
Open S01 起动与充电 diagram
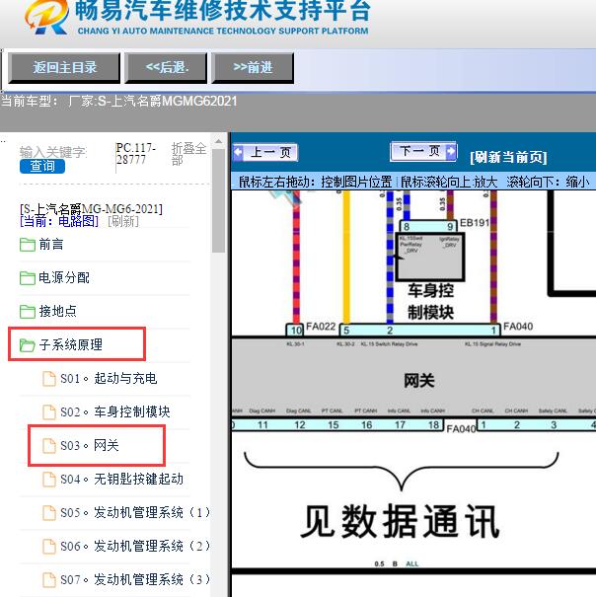[109, 379]
